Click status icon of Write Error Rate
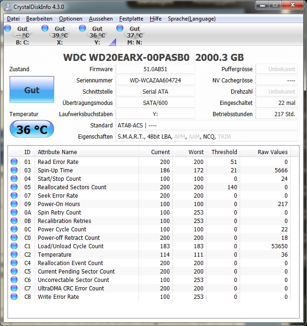 [x=14, y=296]
